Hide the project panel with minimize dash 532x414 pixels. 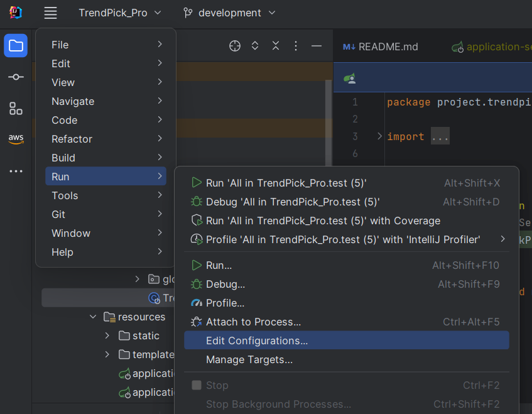316,45
